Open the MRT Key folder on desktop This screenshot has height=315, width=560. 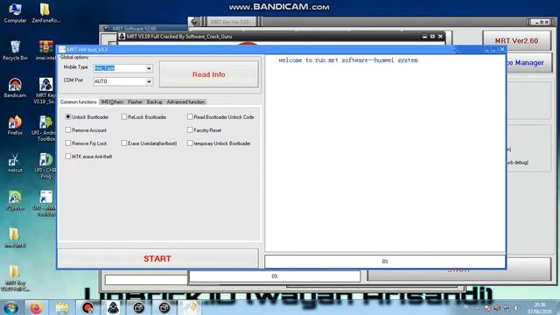(15, 278)
